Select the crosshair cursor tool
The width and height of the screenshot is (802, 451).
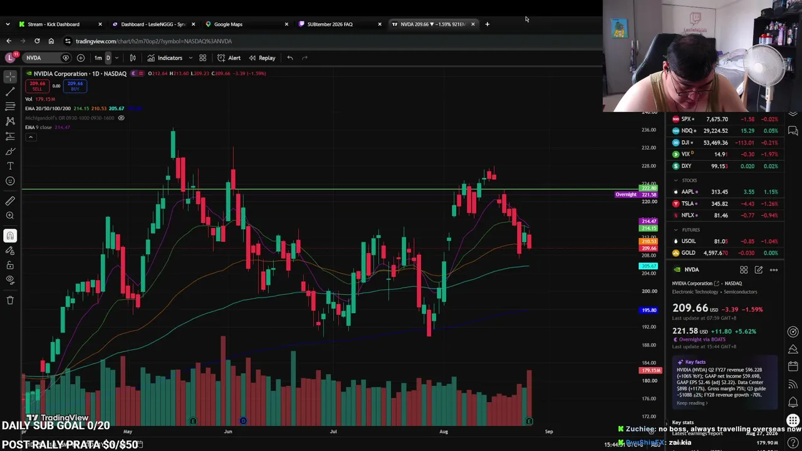pyautogui.click(x=10, y=76)
